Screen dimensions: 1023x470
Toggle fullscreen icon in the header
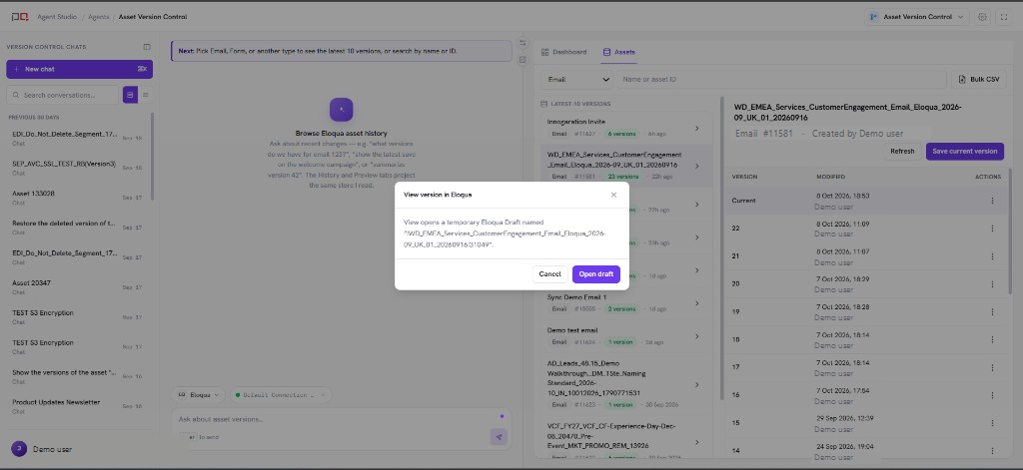(x=1004, y=17)
